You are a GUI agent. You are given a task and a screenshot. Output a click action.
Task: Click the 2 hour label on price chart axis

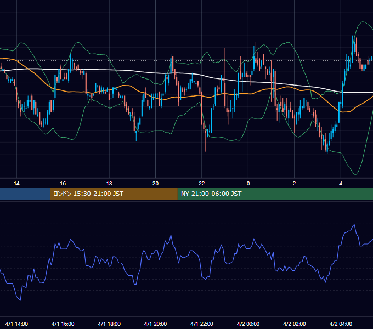point(295,184)
